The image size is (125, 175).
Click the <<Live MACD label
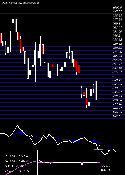point(105,168)
